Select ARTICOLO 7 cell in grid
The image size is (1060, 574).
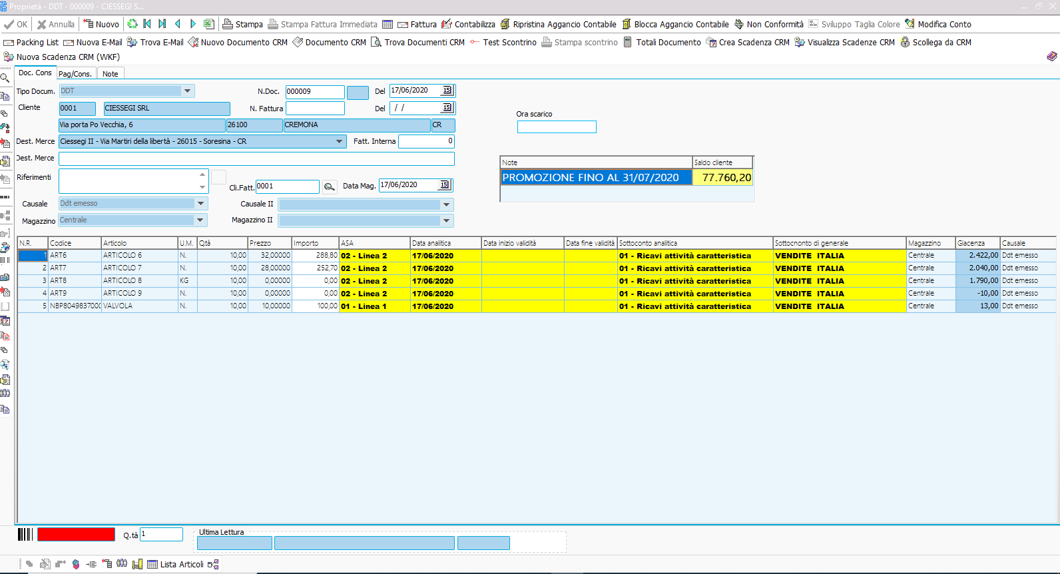click(x=139, y=268)
